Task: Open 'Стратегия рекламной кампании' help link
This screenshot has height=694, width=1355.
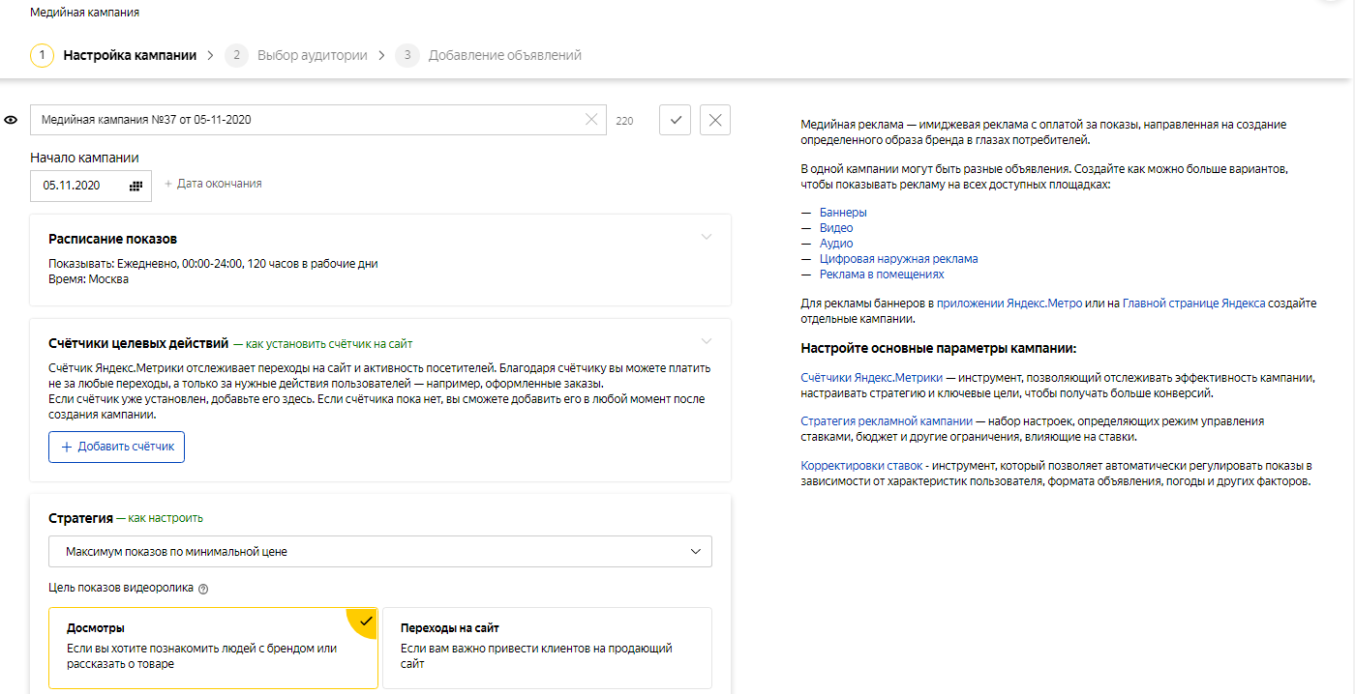Action: coord(887,421)
